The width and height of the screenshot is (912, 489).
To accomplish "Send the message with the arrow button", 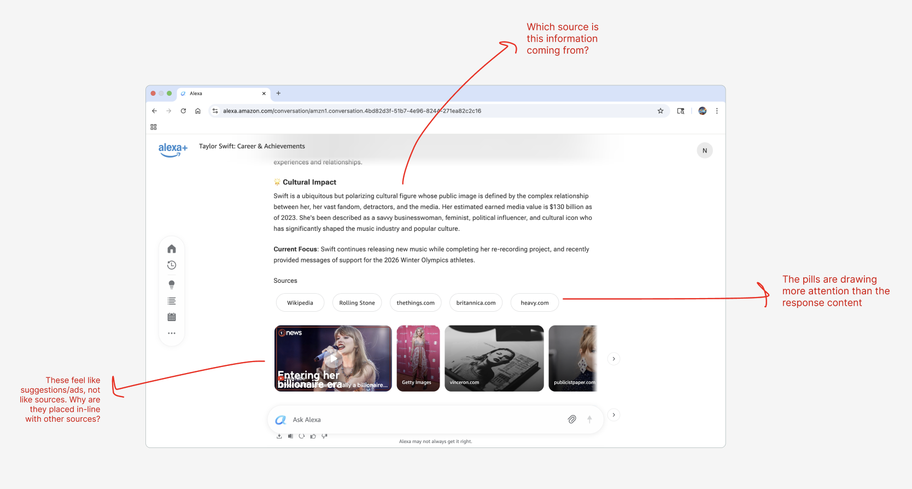I will [x=589, y=420].
